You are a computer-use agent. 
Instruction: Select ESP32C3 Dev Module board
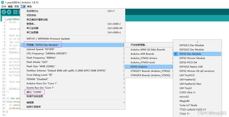tap(198, 45)
